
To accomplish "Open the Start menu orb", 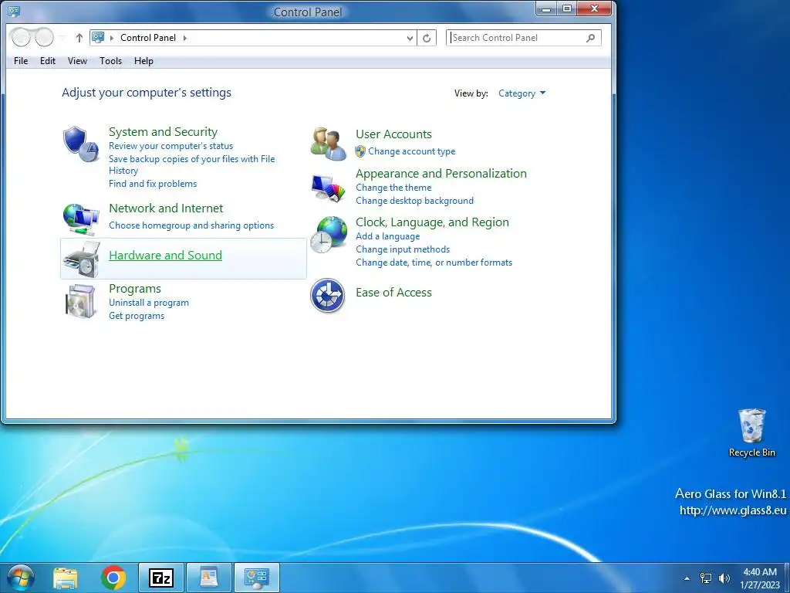I will pyautogui.click(x=21, y=578).
